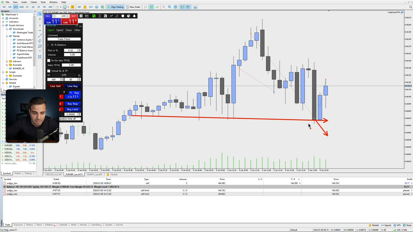Check the fix the ratio TP/SL checkbox

pos(49,60)
